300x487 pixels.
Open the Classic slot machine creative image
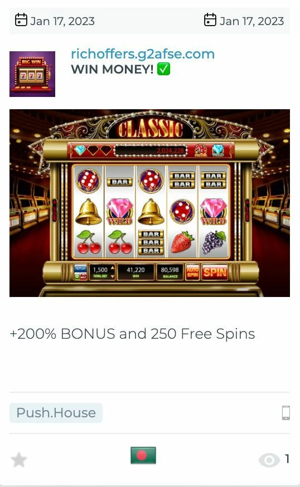[149, 203]
